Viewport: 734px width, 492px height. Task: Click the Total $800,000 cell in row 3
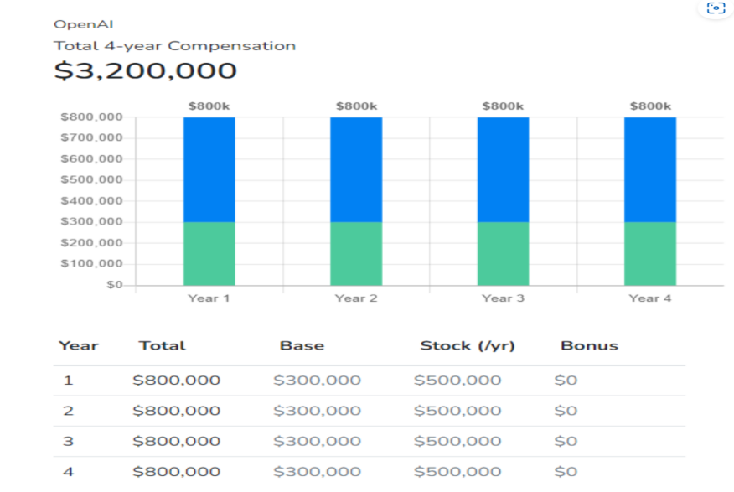coord(177,441)
